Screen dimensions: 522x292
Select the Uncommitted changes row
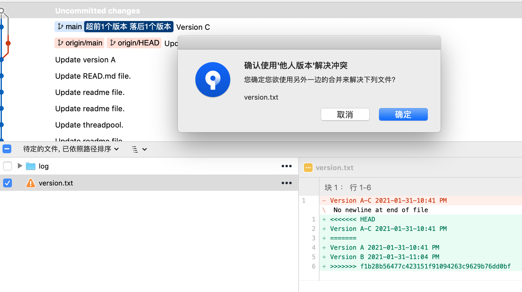point(261,11)
